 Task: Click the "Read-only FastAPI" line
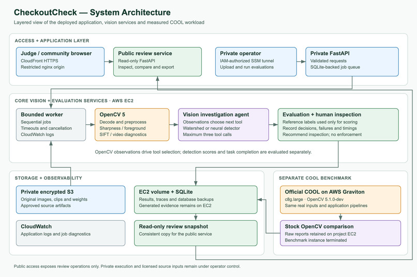click(x=137, y=61)
